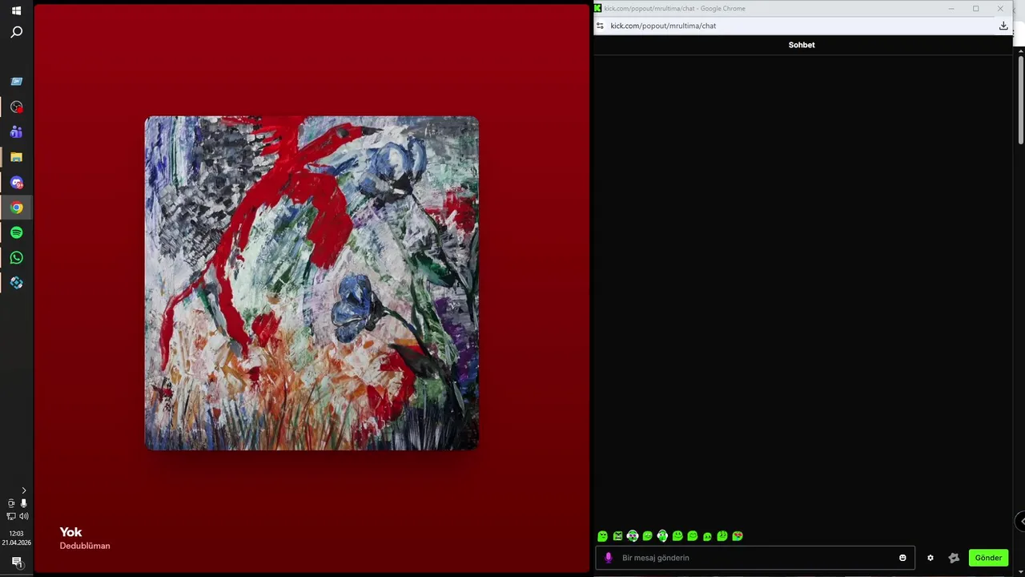Click the Sohbet chat header
The height and width of the screenshot is (577, 1025).
802,45
